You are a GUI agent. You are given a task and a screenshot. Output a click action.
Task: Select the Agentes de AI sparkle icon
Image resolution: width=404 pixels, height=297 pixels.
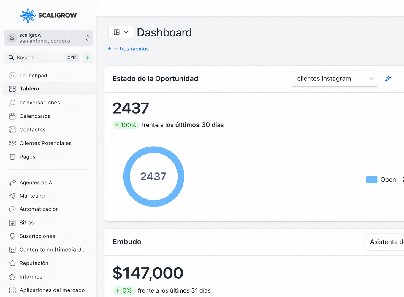tap(12, 182)
